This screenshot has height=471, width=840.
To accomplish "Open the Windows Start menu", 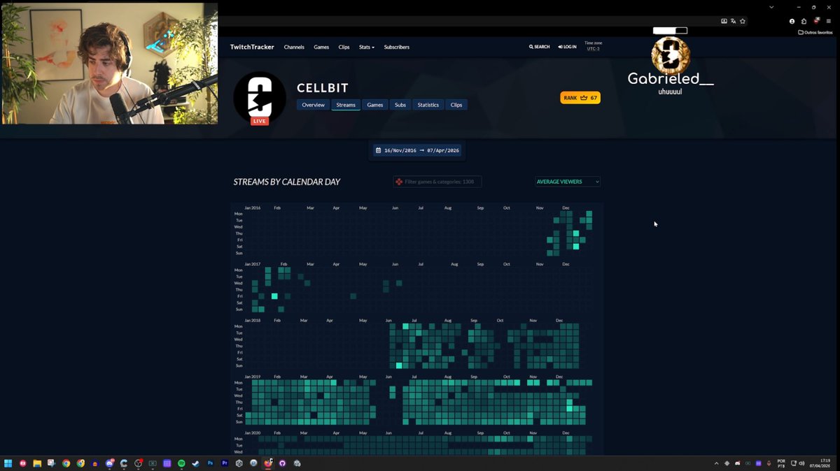I will 8,463.
